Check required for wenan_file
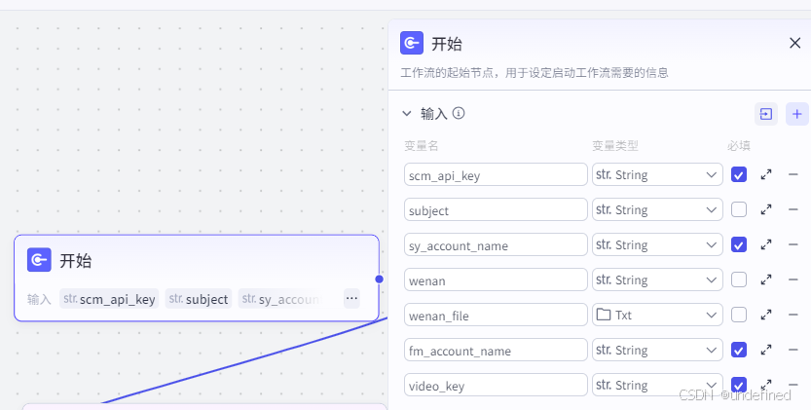Screen dimensions: 811x410 (739, 315)
